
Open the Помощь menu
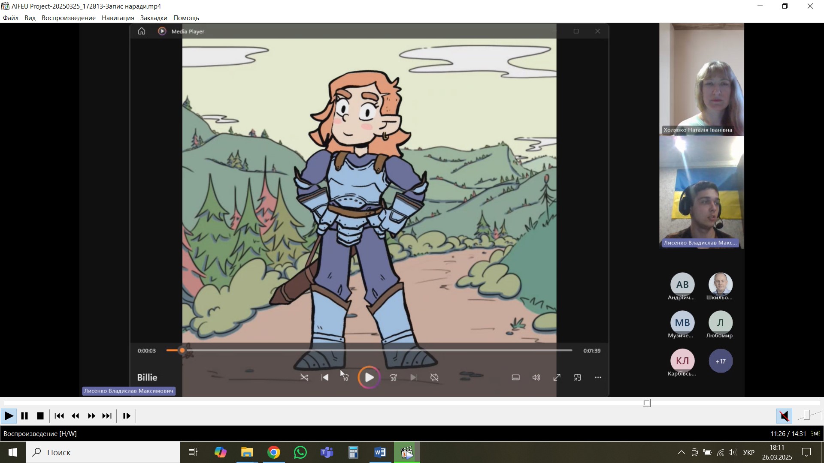(186, 18)
